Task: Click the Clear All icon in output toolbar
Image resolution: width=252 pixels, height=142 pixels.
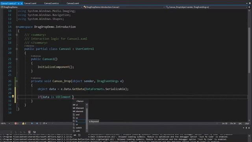Action: click(29, 132)
